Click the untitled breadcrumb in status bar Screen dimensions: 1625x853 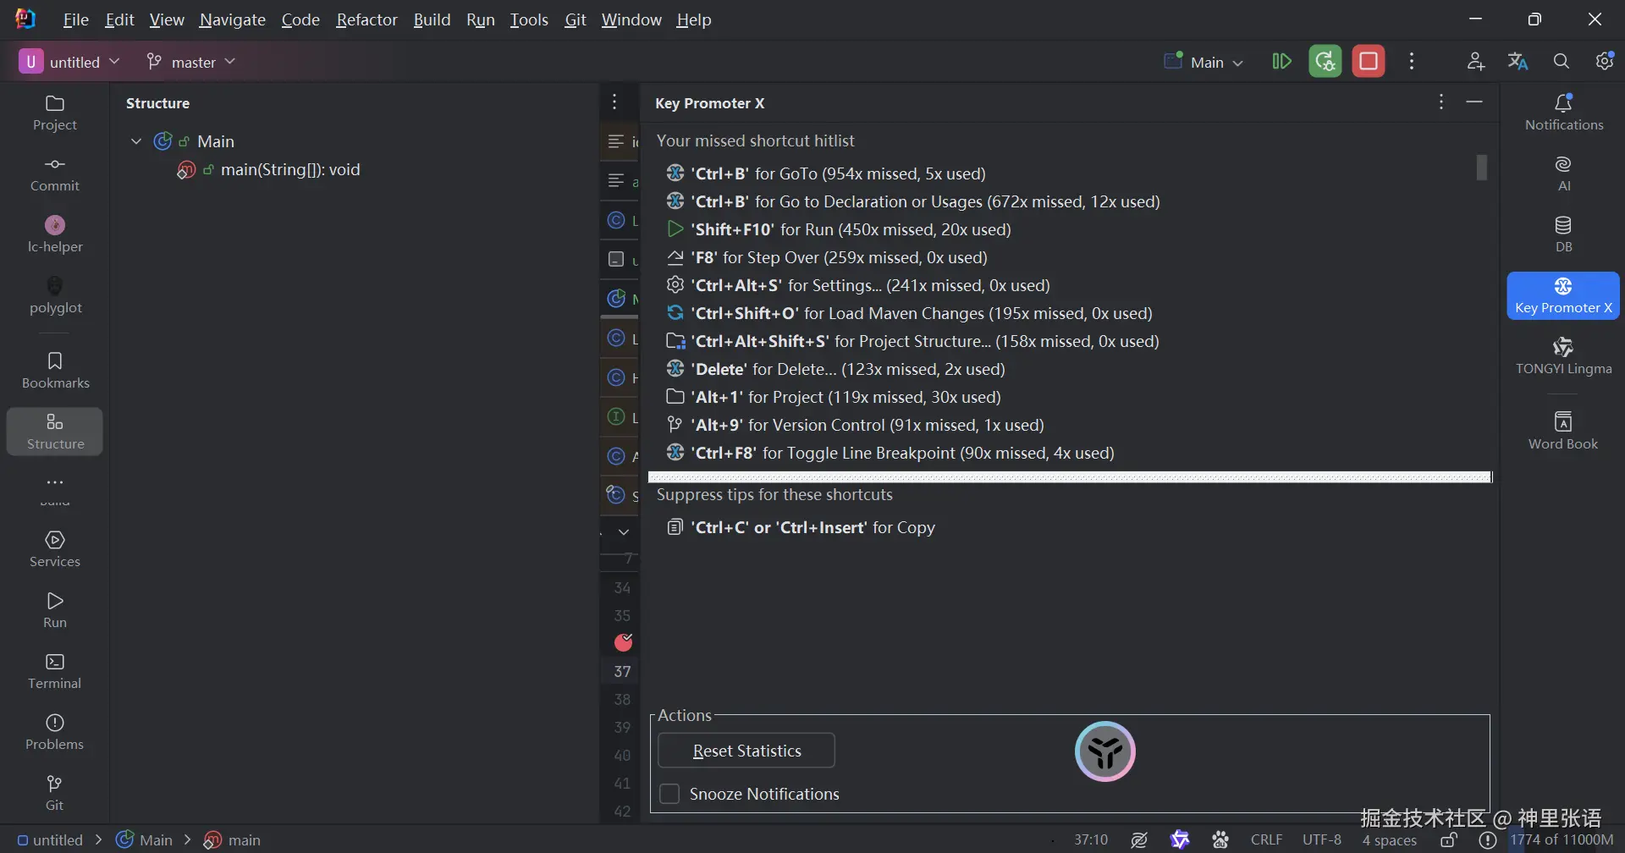tap(50, 839)
